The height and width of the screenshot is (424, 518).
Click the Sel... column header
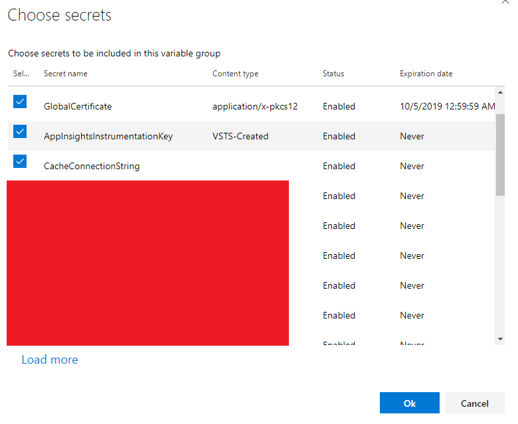[x=21, y=74]
